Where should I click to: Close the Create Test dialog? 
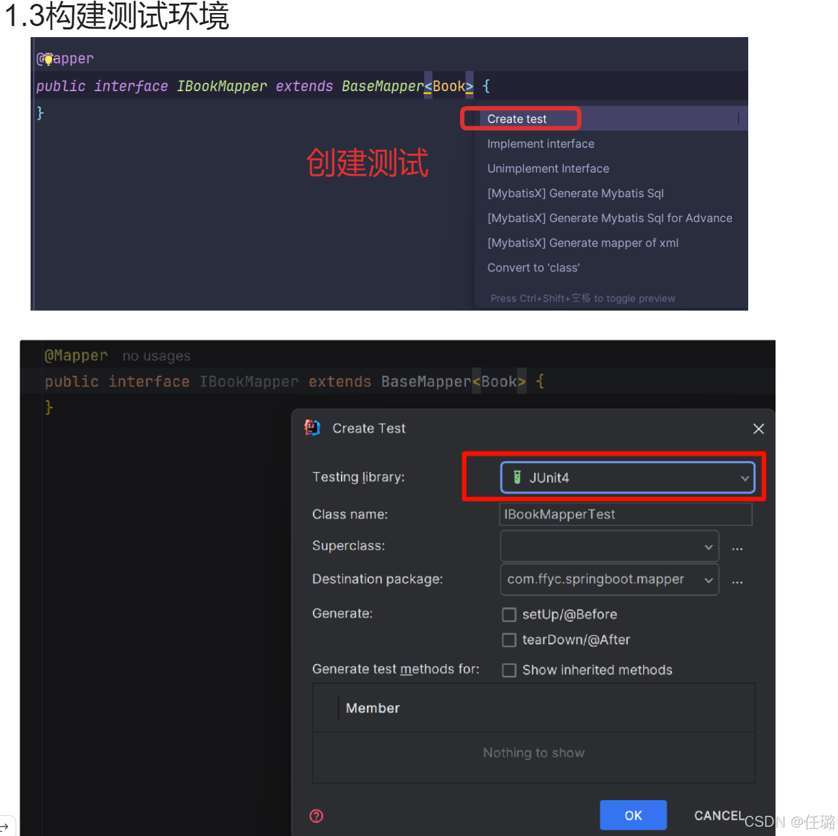[759, 428]
